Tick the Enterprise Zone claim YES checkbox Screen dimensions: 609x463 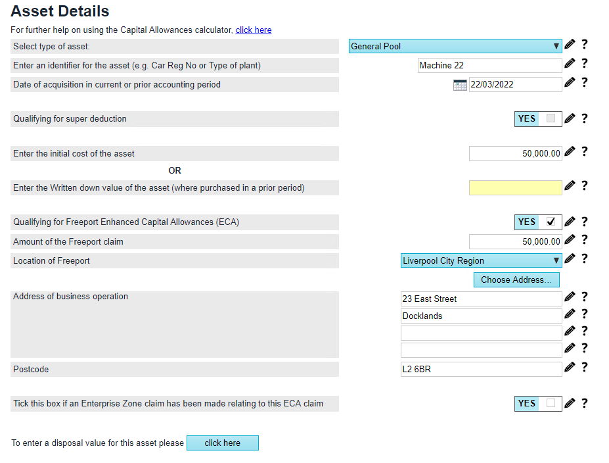tap(551, 403)
